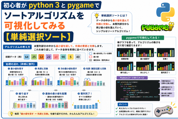Viewport: 178px width, 119px height.
Task: Click the sorted blue bars under ❼ 整列完了！
Action: point(86,106)
